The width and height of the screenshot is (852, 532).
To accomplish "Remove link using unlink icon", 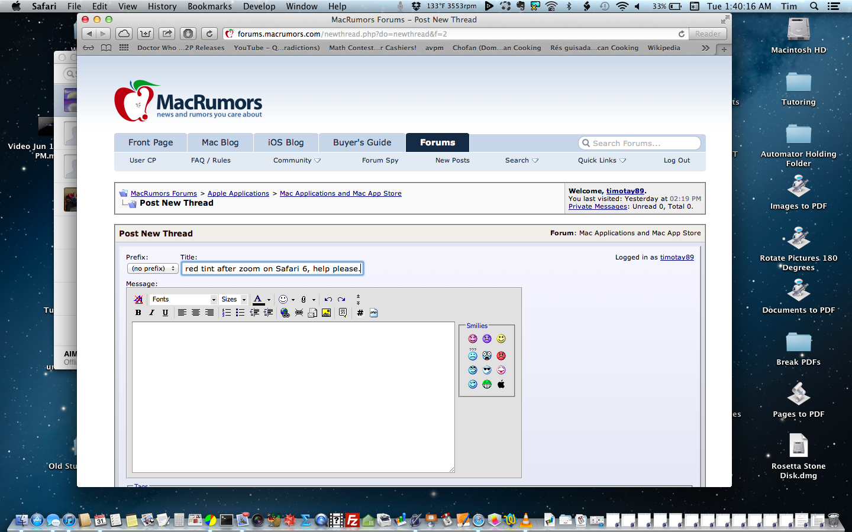I will 299,313.
